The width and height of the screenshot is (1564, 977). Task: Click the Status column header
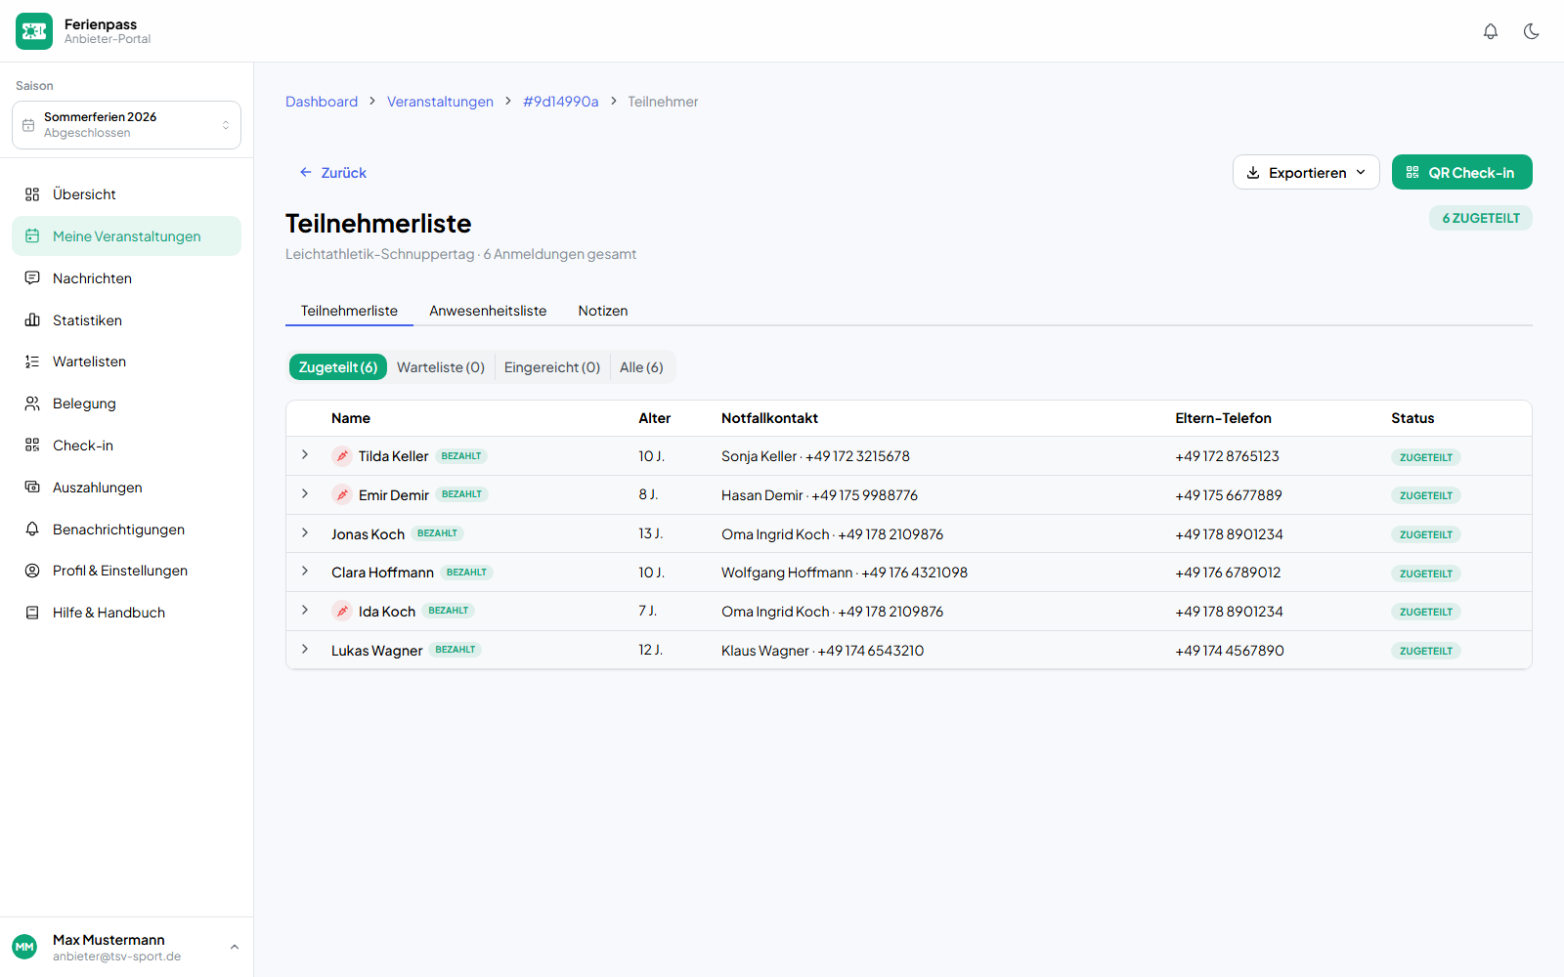coord(1412,418)
